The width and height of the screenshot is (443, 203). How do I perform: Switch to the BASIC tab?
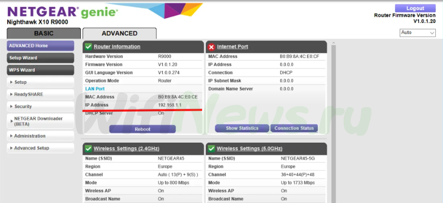click(x=43, y=33)
